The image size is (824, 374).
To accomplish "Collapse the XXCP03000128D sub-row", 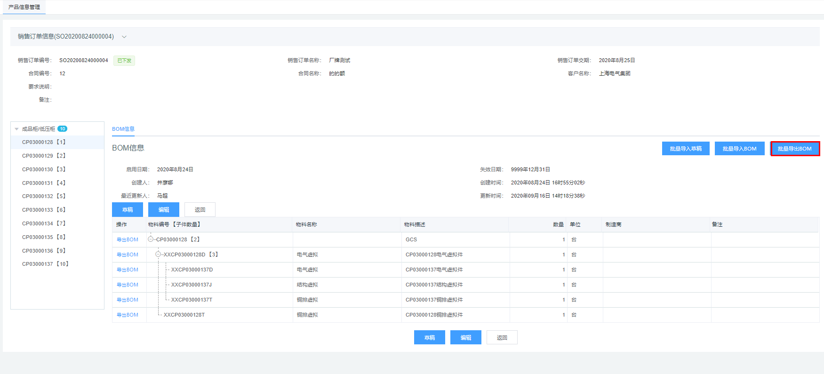I will click(158, 255).
